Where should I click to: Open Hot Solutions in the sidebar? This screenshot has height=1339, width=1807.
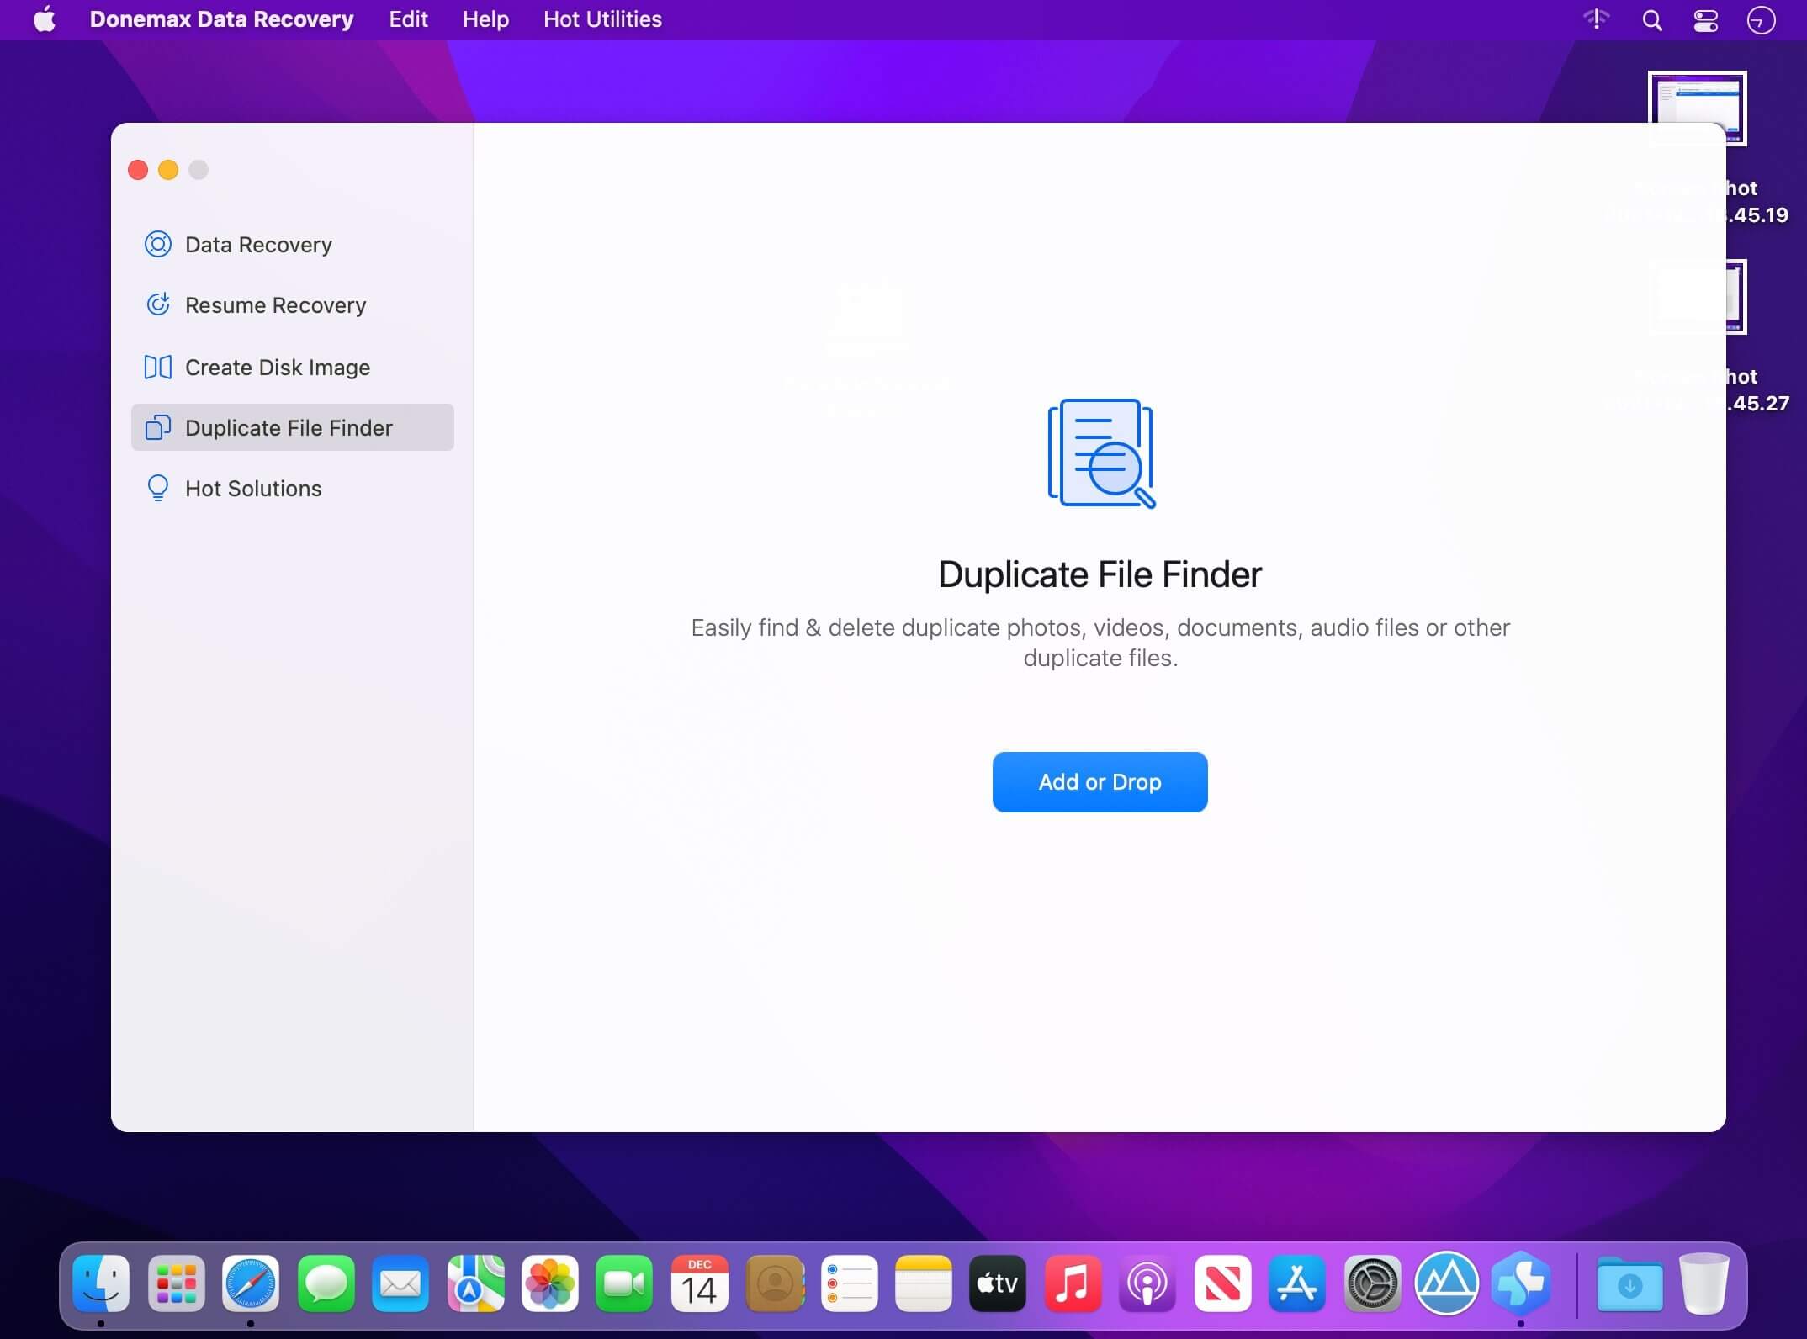click(x=292, y=489)
